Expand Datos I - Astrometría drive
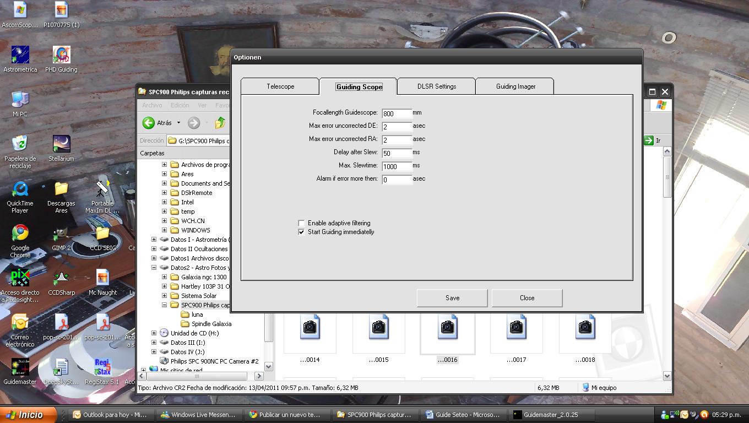749x423 pixels. pyautogui.click(x=154, y=240)
